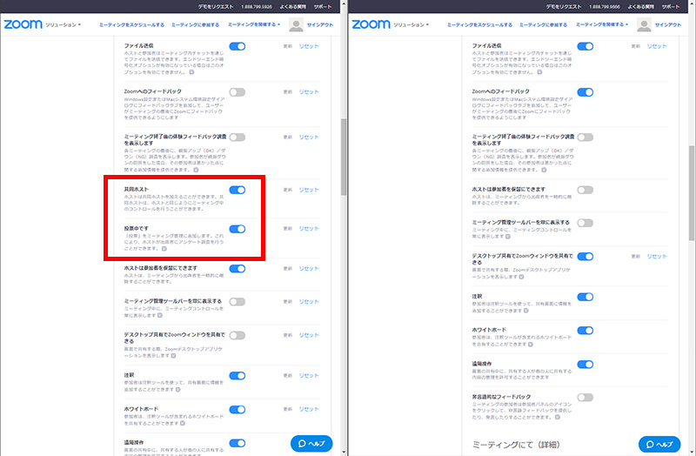Image resolution: width=696 pixels, height=456 pixels.
Task: Disable the 共同ホスト toggle in the left pane
Action: [x=237, y=190]
